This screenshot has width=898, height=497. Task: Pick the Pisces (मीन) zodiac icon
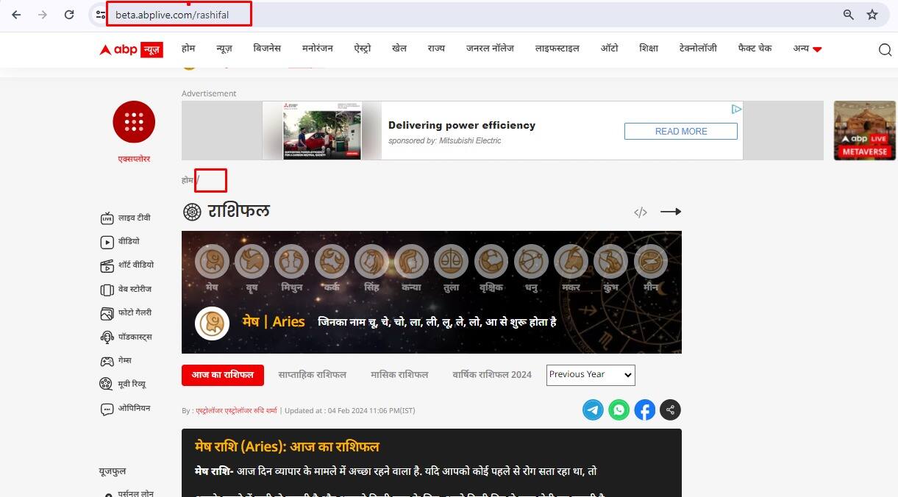tap(650, 261)
